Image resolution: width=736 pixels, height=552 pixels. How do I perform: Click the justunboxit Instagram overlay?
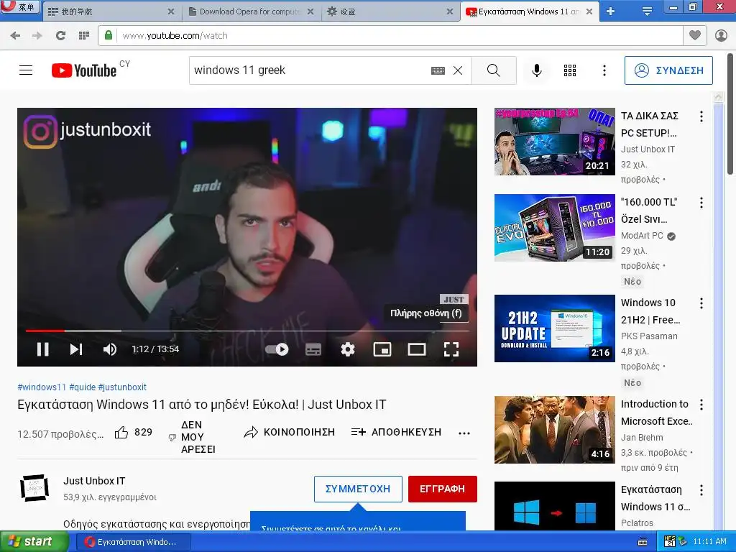[x=87, y=131]
